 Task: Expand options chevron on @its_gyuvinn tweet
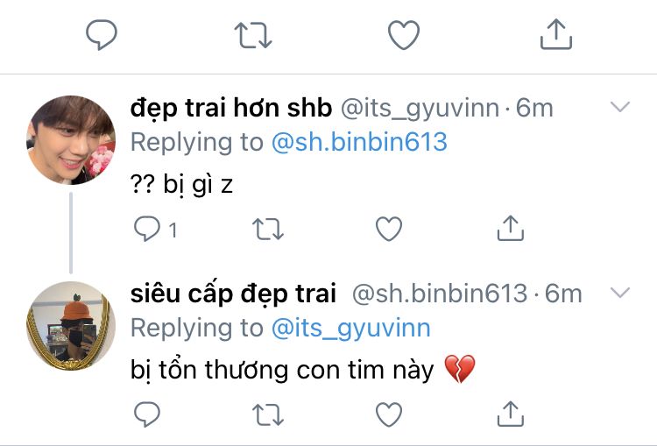tap(620, 107)
